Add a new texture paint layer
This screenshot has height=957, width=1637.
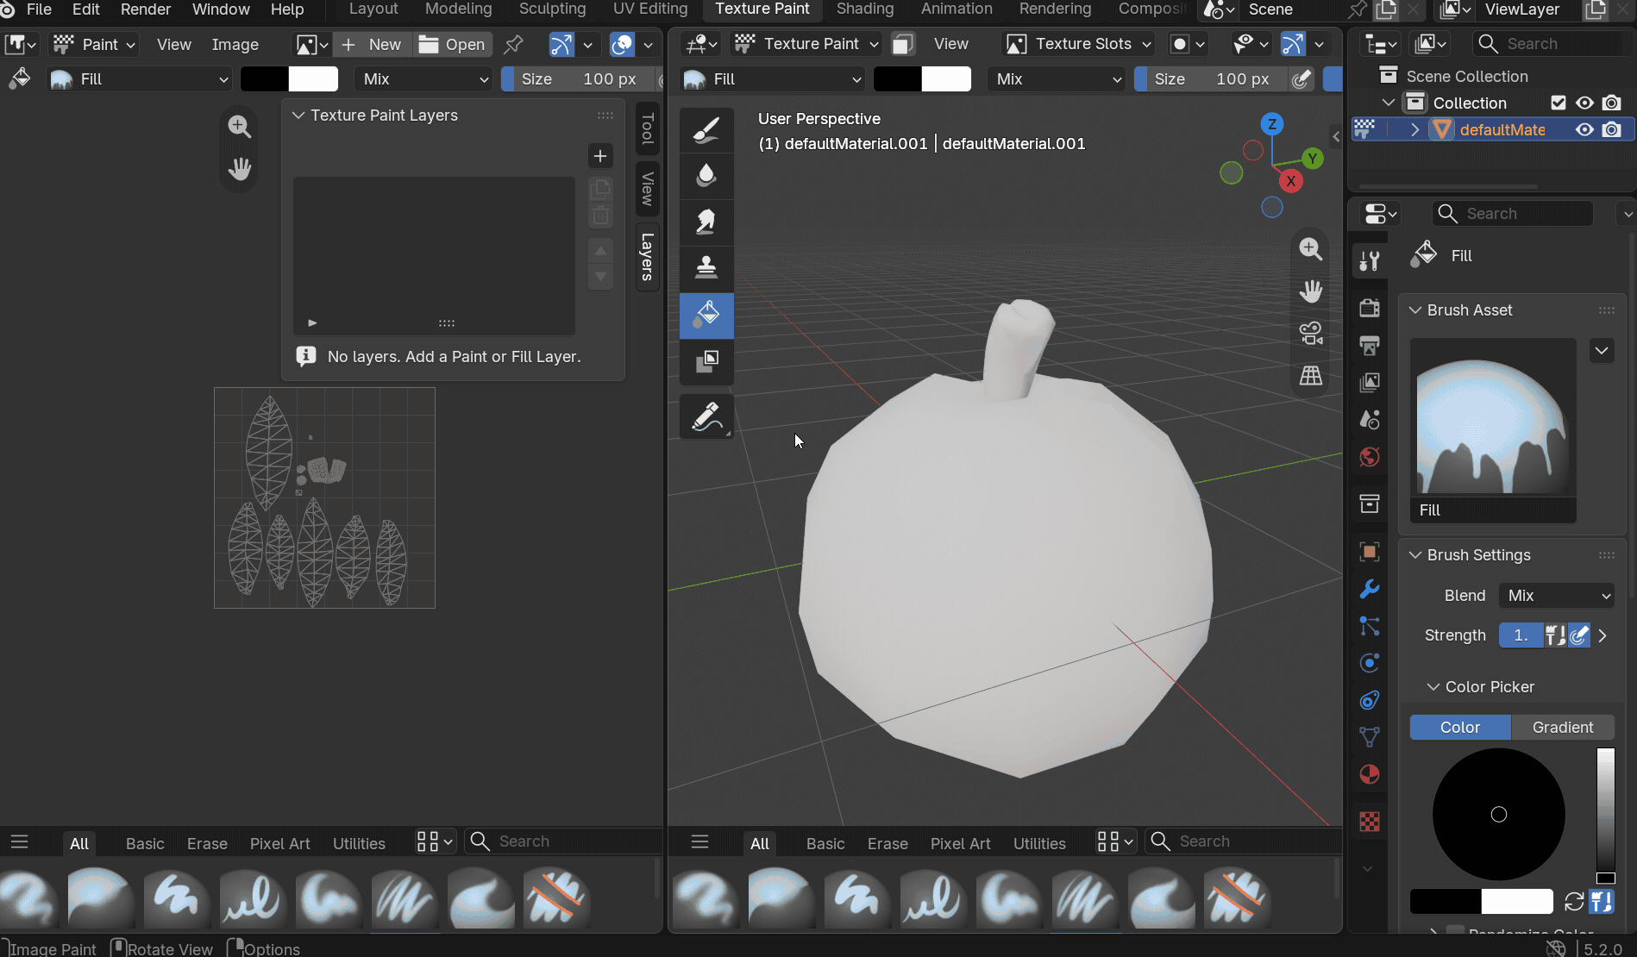[x=600, y=156]
